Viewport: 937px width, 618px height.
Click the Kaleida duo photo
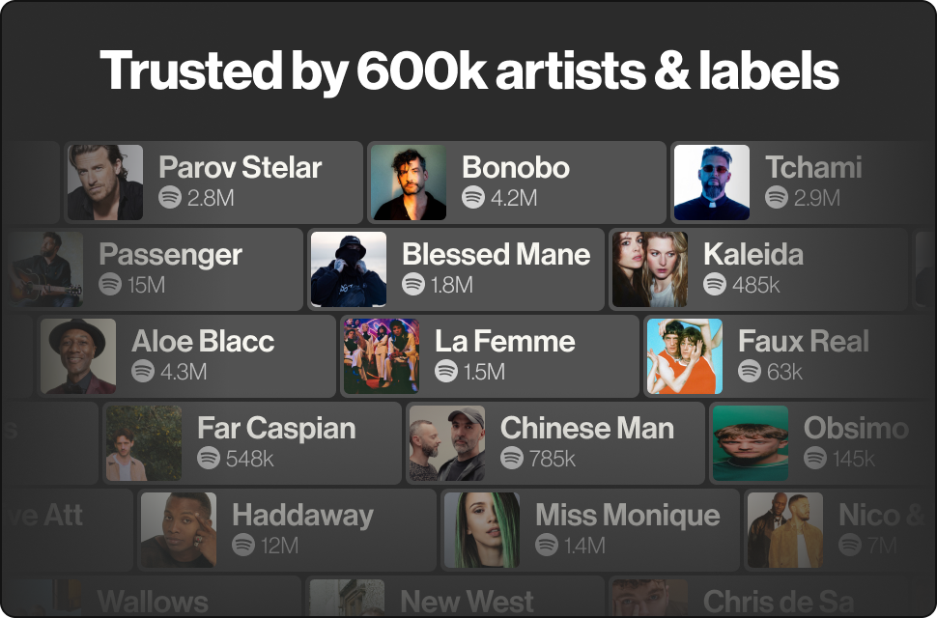click(649, 269)
